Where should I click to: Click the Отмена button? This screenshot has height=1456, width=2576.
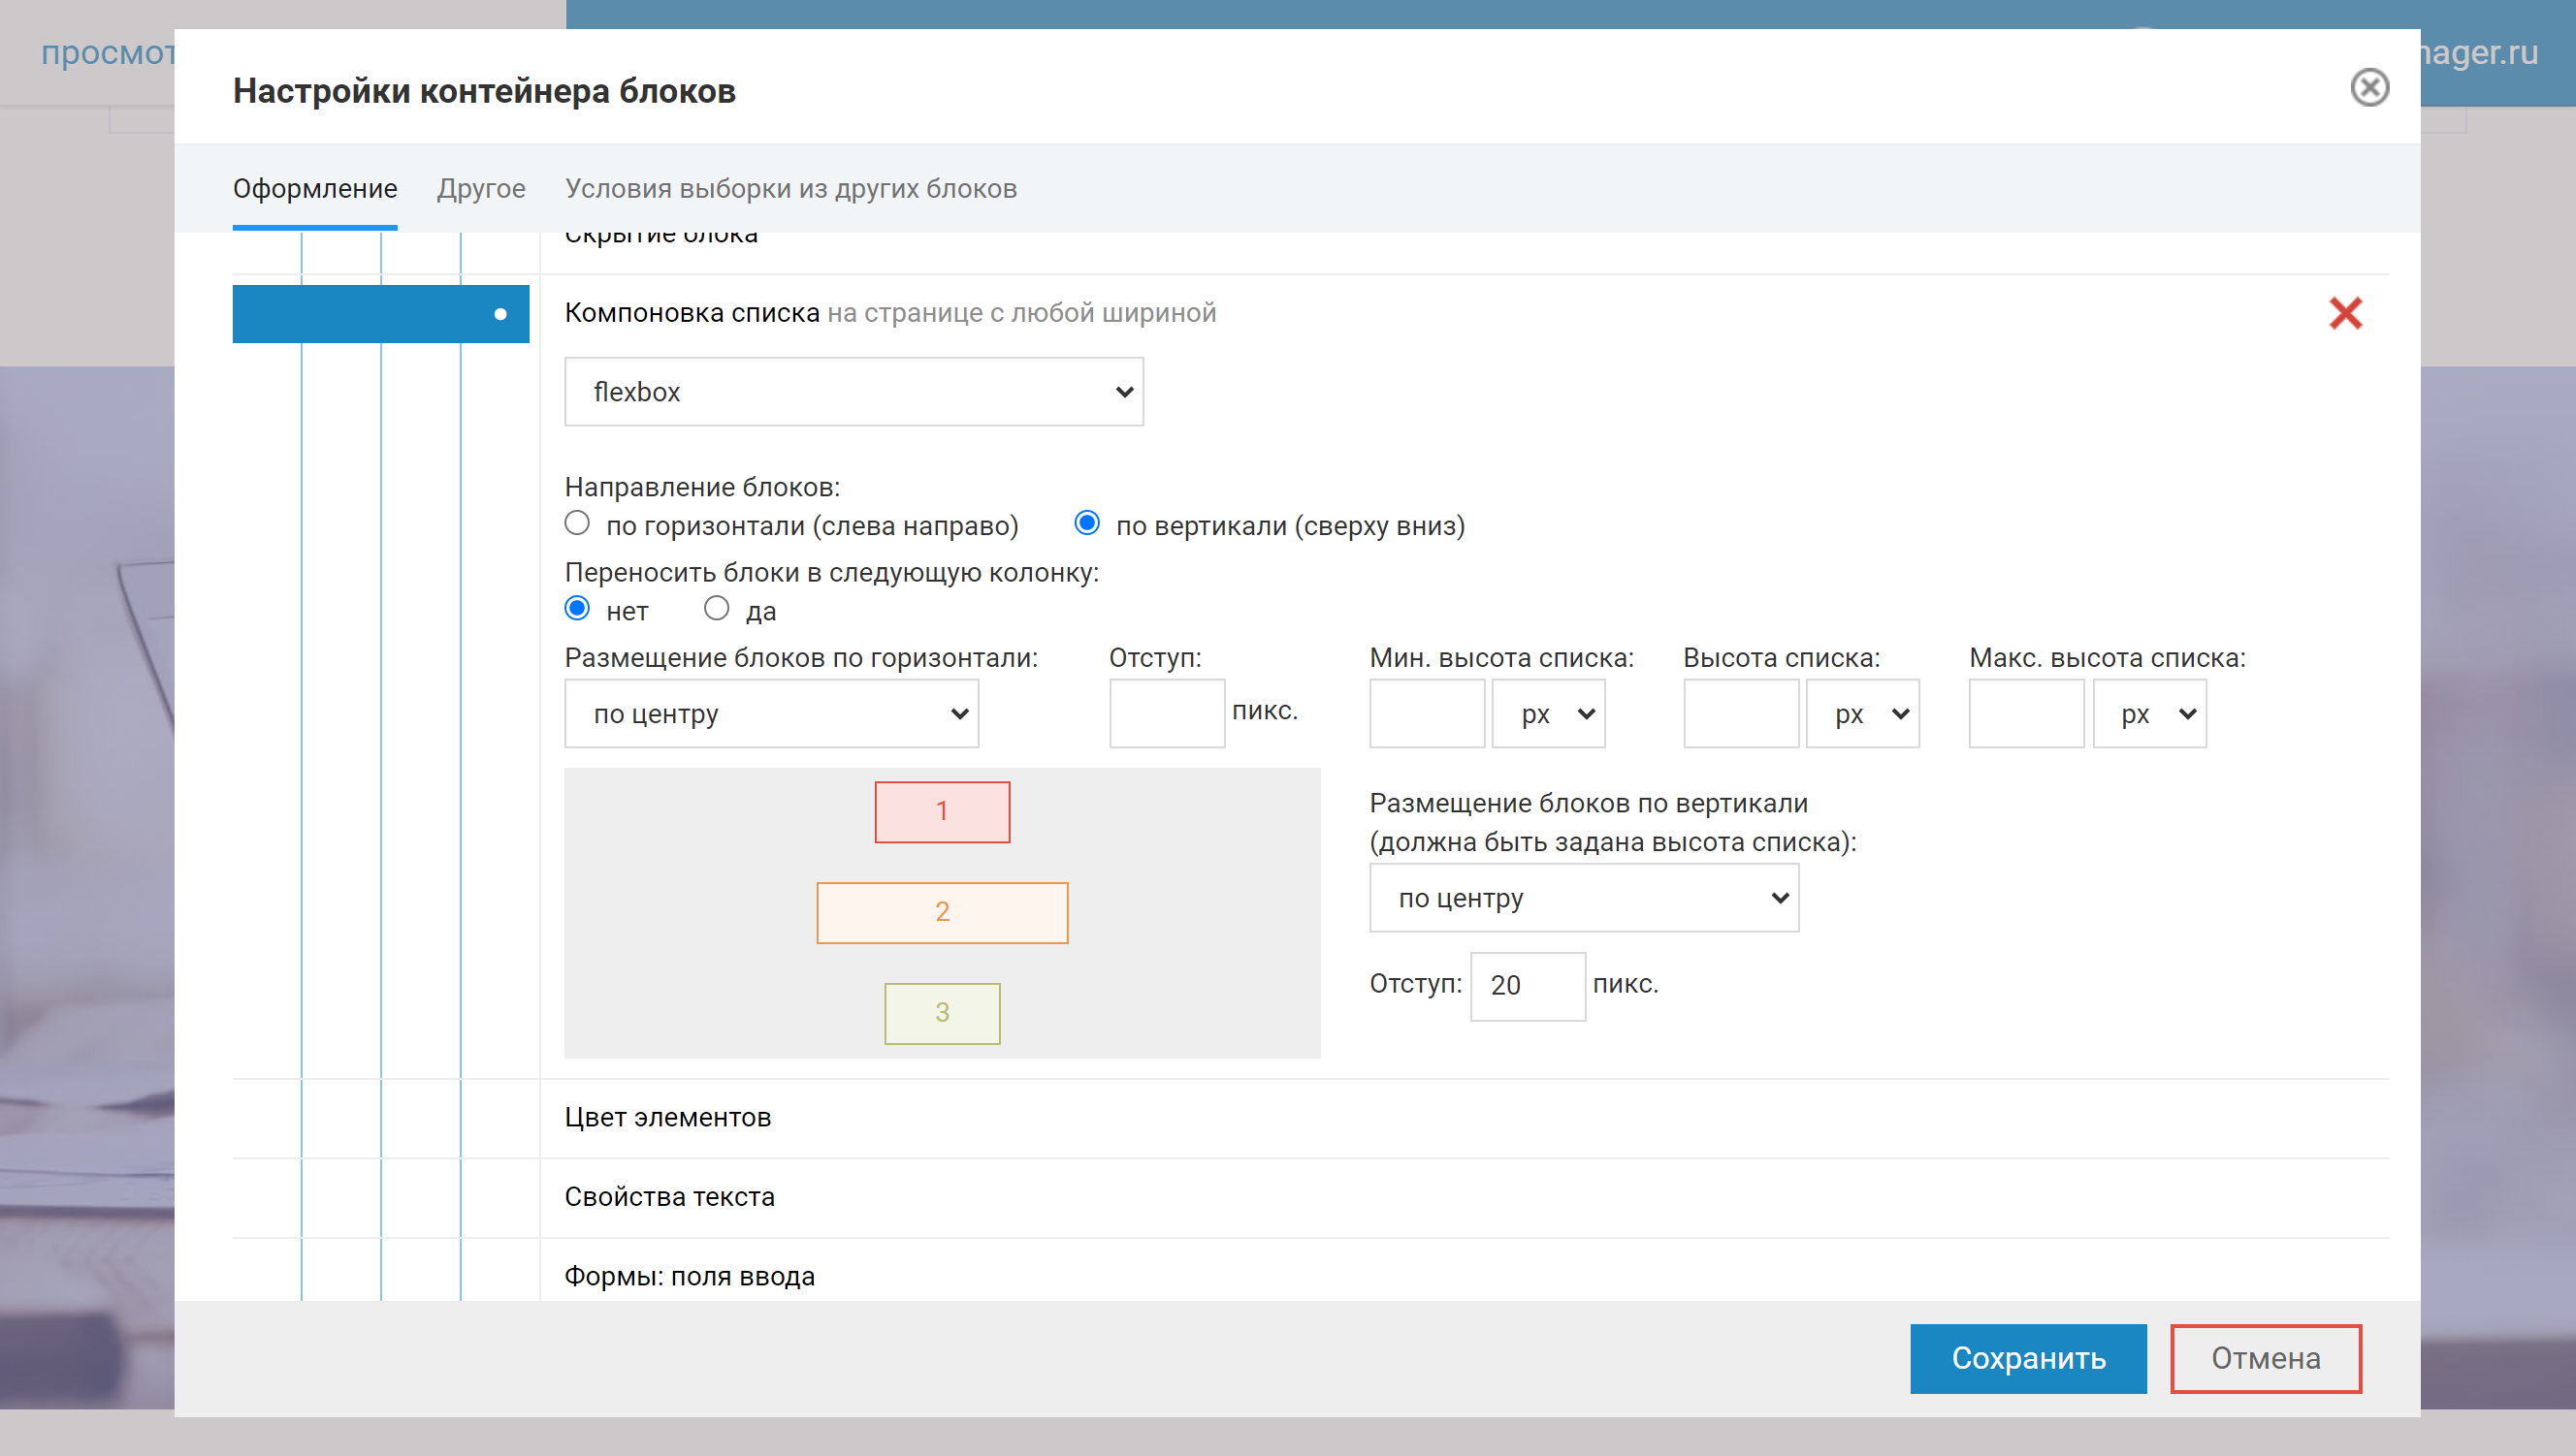[2265, 1358]
